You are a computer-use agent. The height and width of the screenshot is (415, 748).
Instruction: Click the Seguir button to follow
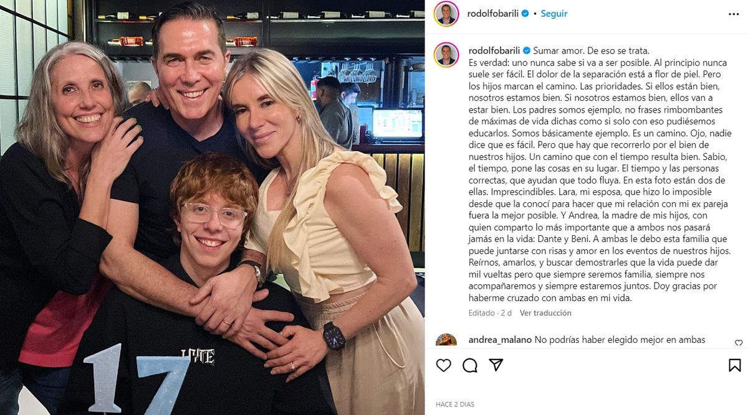[x=554, y=13]
